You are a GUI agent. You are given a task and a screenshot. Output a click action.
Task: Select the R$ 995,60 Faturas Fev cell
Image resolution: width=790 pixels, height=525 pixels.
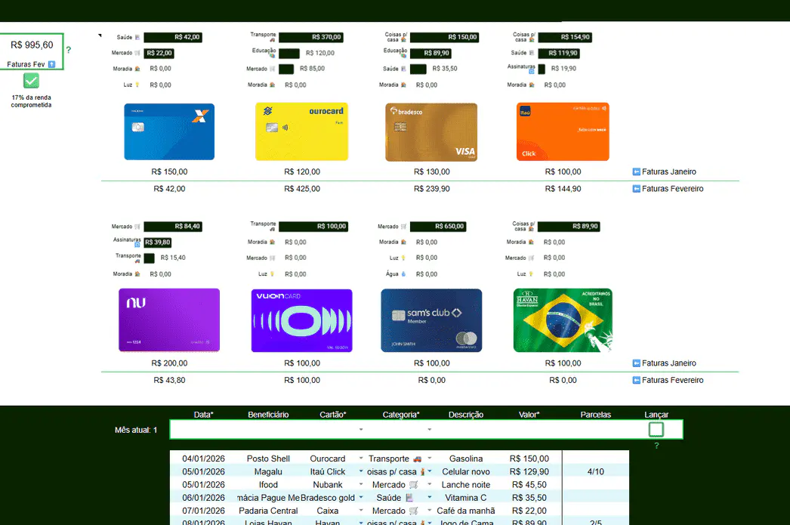(x=32, y=45)
